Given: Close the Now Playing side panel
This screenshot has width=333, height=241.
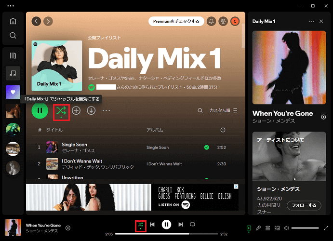Looking at the screenshot, I should coord(321,21).
